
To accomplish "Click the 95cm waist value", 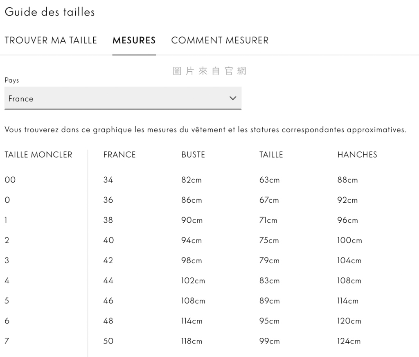I will [x=270, y=321].
